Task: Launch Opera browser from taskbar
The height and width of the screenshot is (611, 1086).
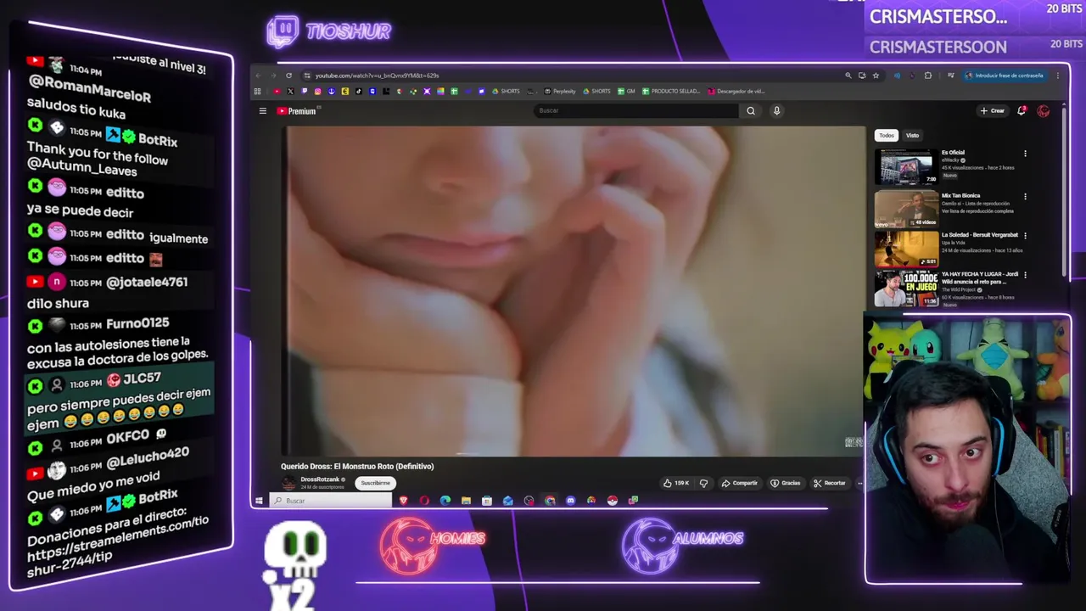Action: pyautogui.click(x=424, y=501)
